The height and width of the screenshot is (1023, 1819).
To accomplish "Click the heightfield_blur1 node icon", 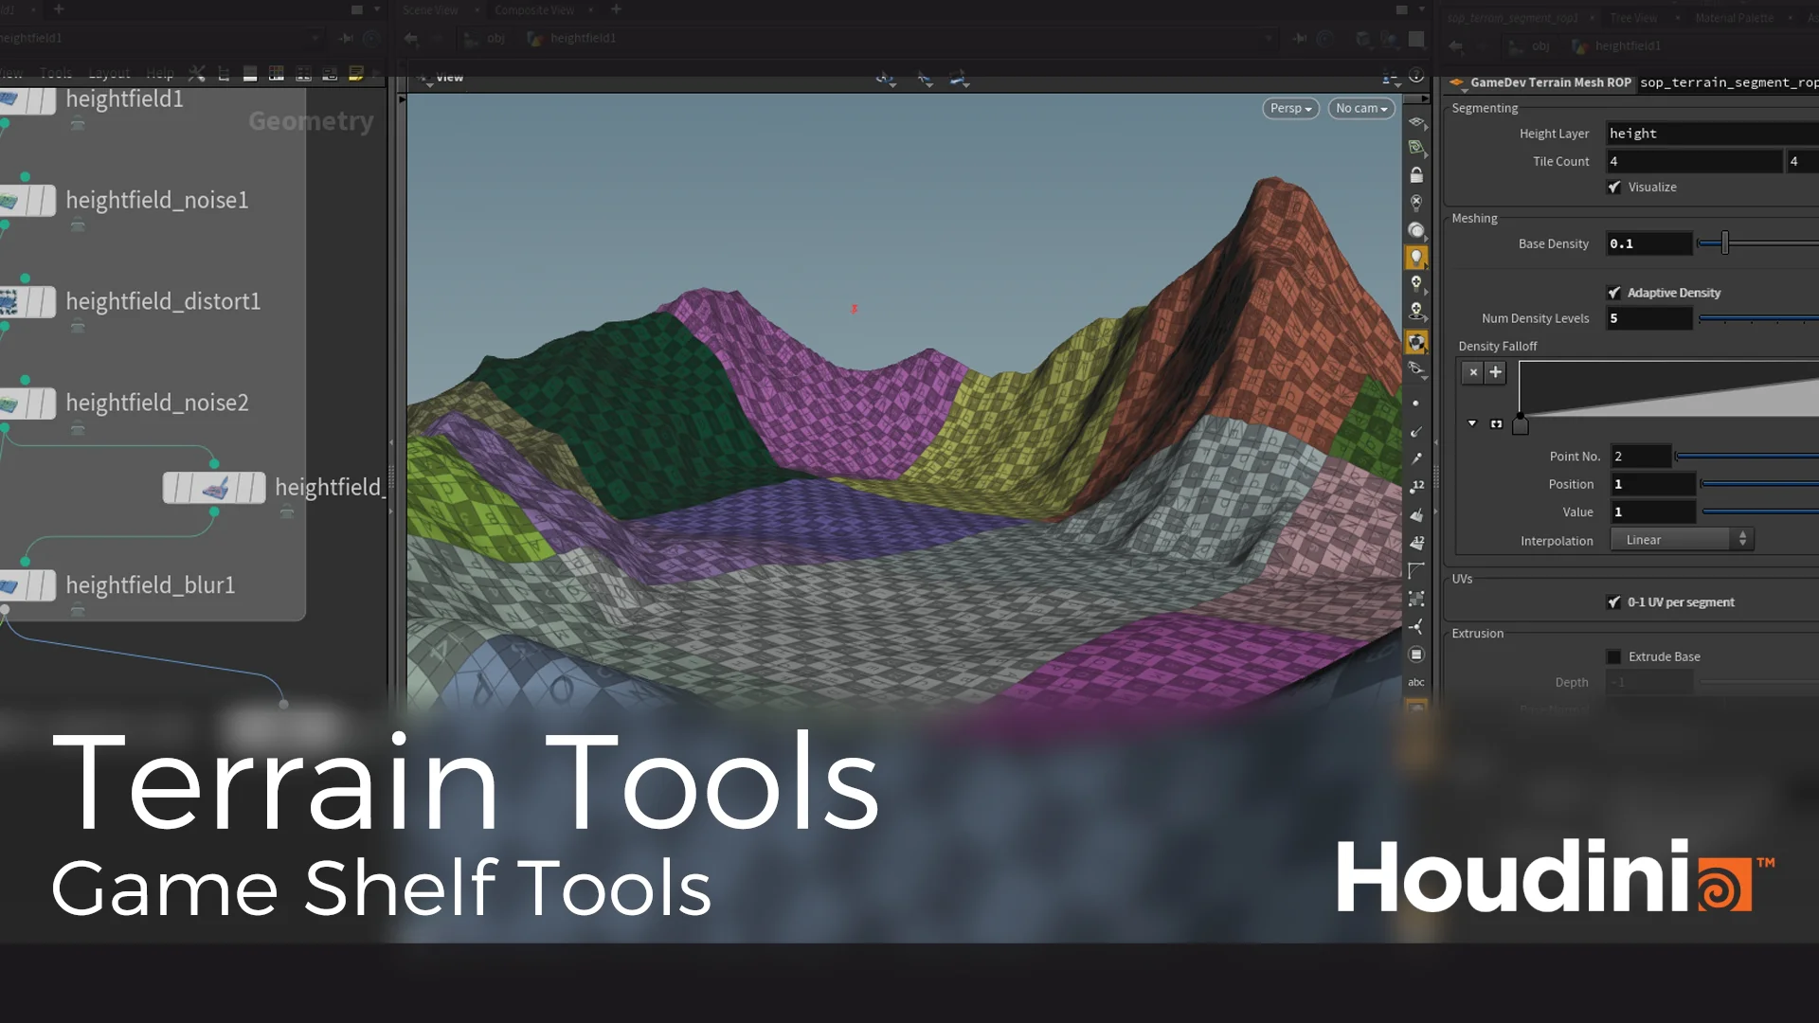I will [x=9, y=586].
